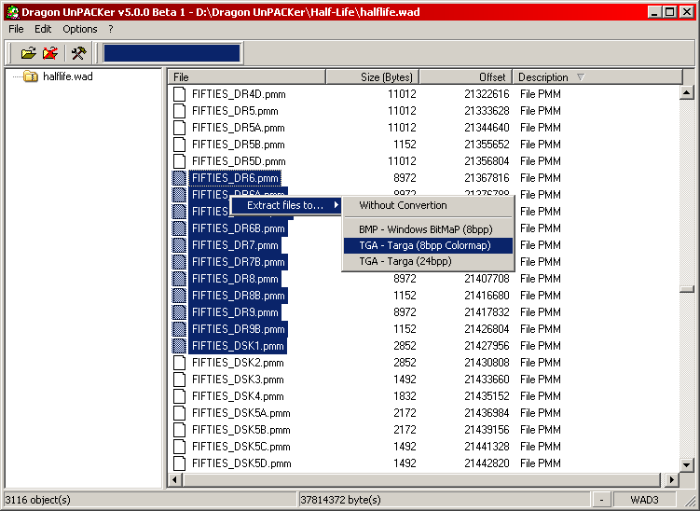The width and height of the screenshot is (700, 511).
Task: Sort by the Offset column header
Action: [x=466, y=77]
